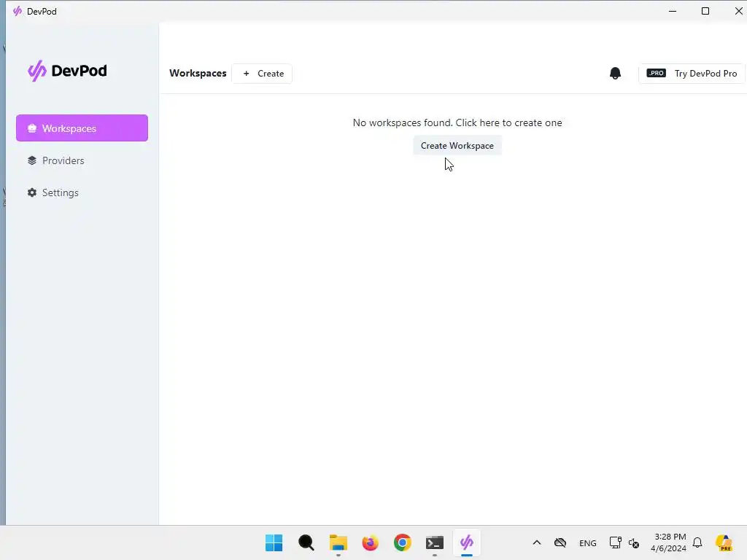Click the plus Create button in header

pyautogui.click(x=262, y=74)
